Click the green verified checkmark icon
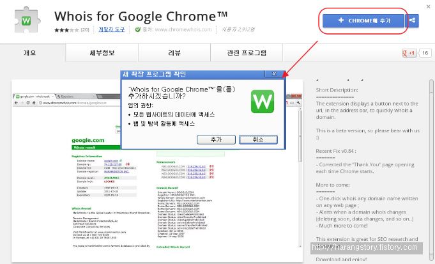This screenshot has height=264, width=435. 137,29
